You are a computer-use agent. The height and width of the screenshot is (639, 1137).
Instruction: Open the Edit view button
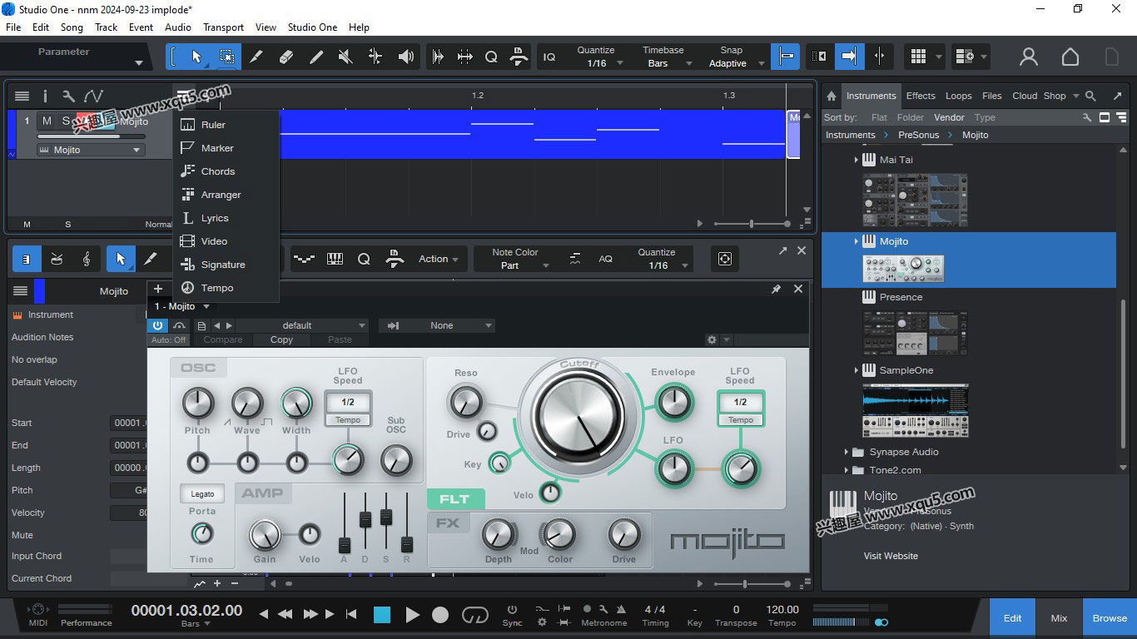click(x=1012, y=618)
